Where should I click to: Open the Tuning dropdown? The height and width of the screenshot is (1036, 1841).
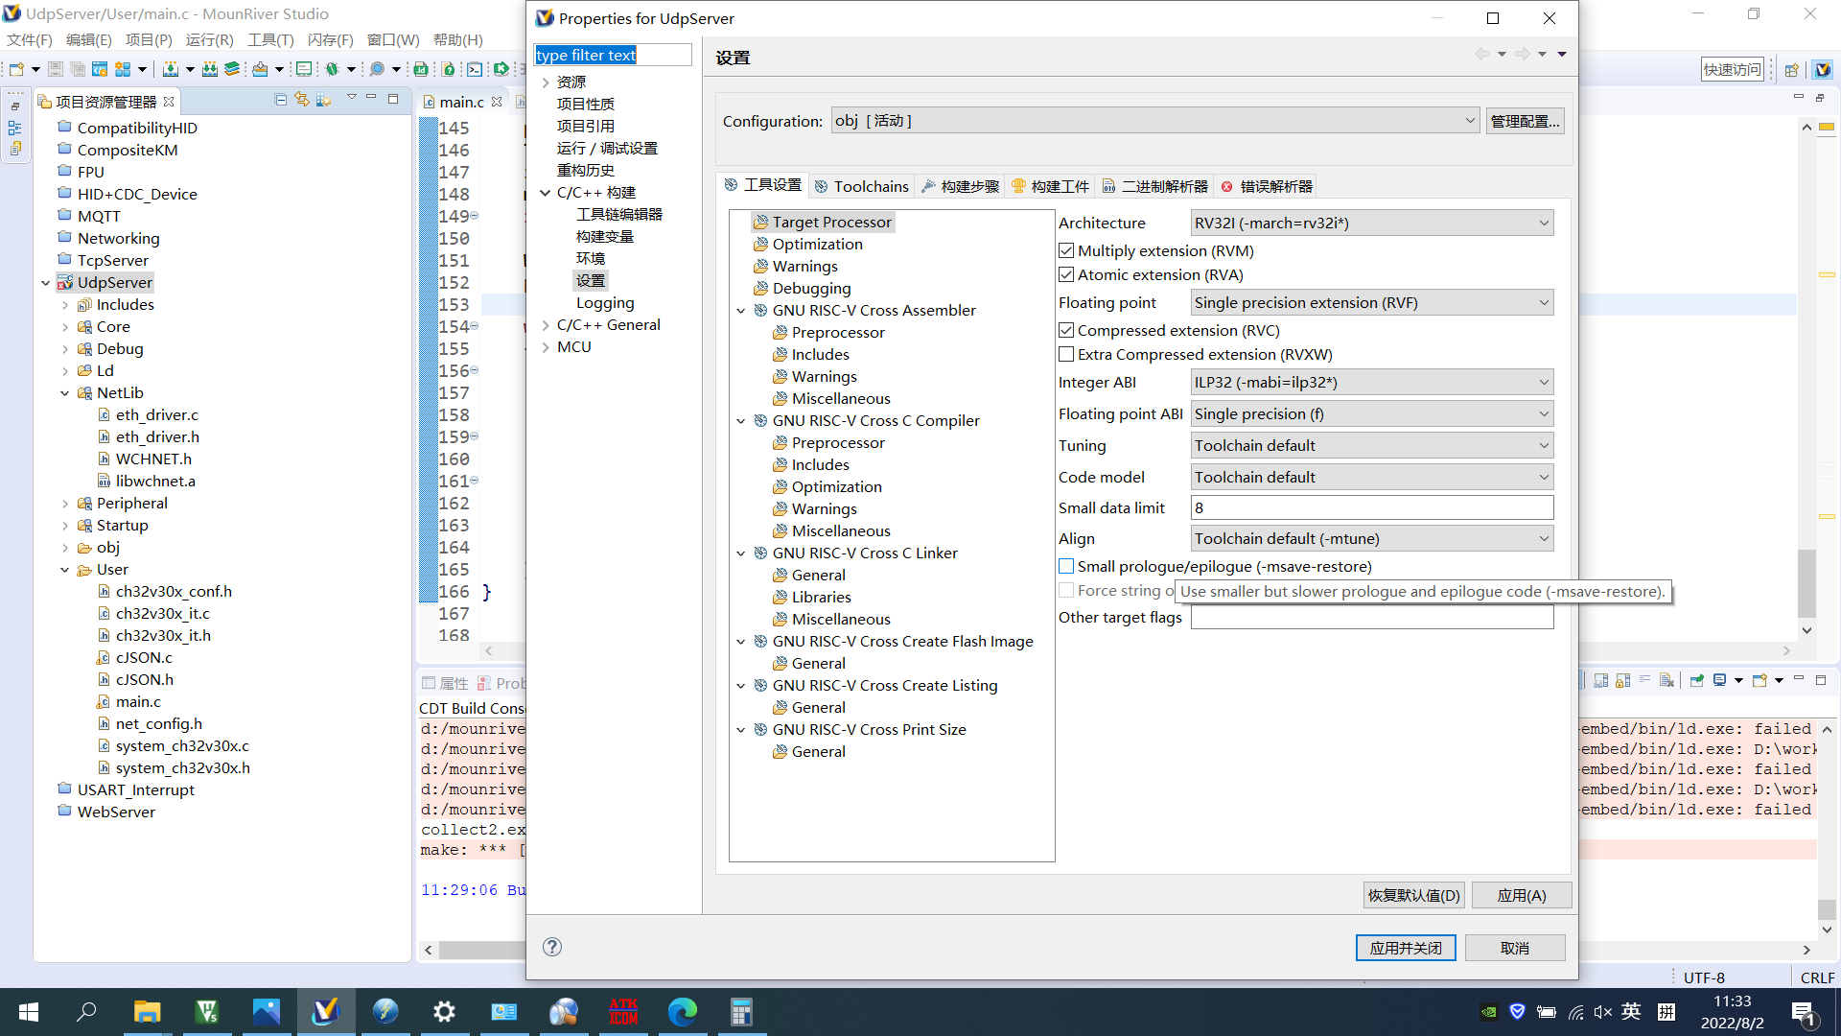pos(1372,445)
